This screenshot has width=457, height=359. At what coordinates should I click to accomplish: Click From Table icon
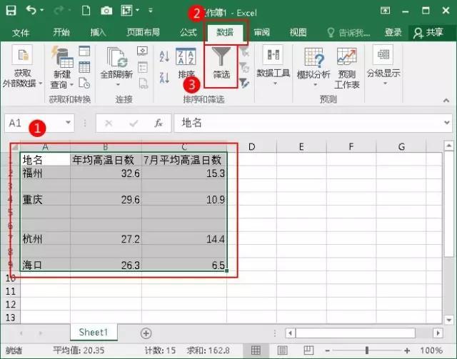84,67
